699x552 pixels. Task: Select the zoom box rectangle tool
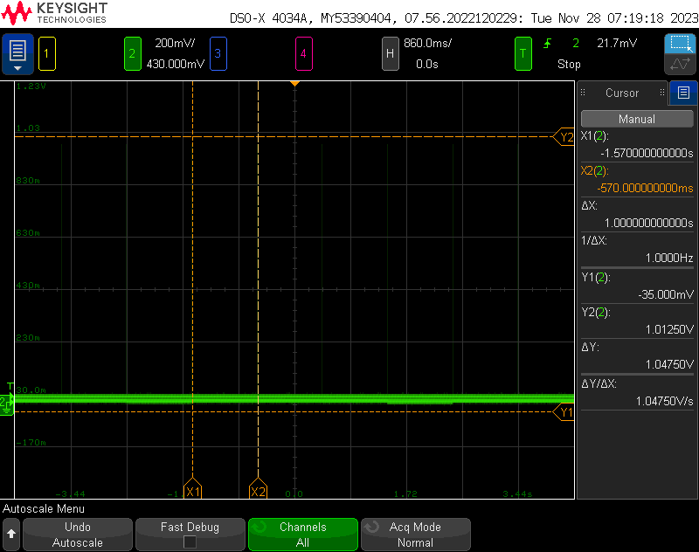681,44
